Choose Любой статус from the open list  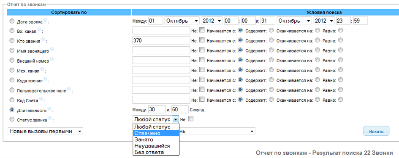pos(156,127)
